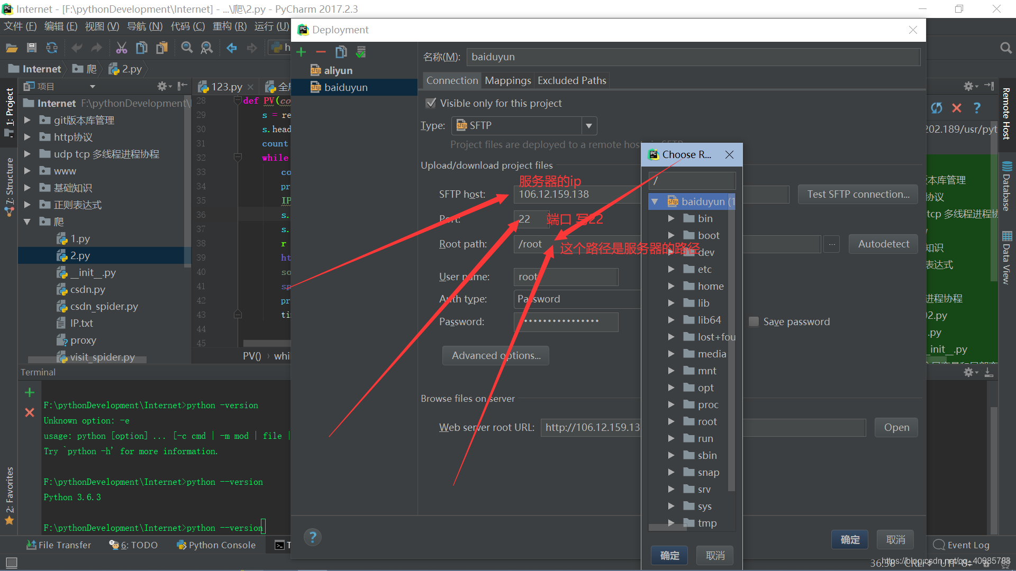Click the remove server minus icon

tap(321, 52)
